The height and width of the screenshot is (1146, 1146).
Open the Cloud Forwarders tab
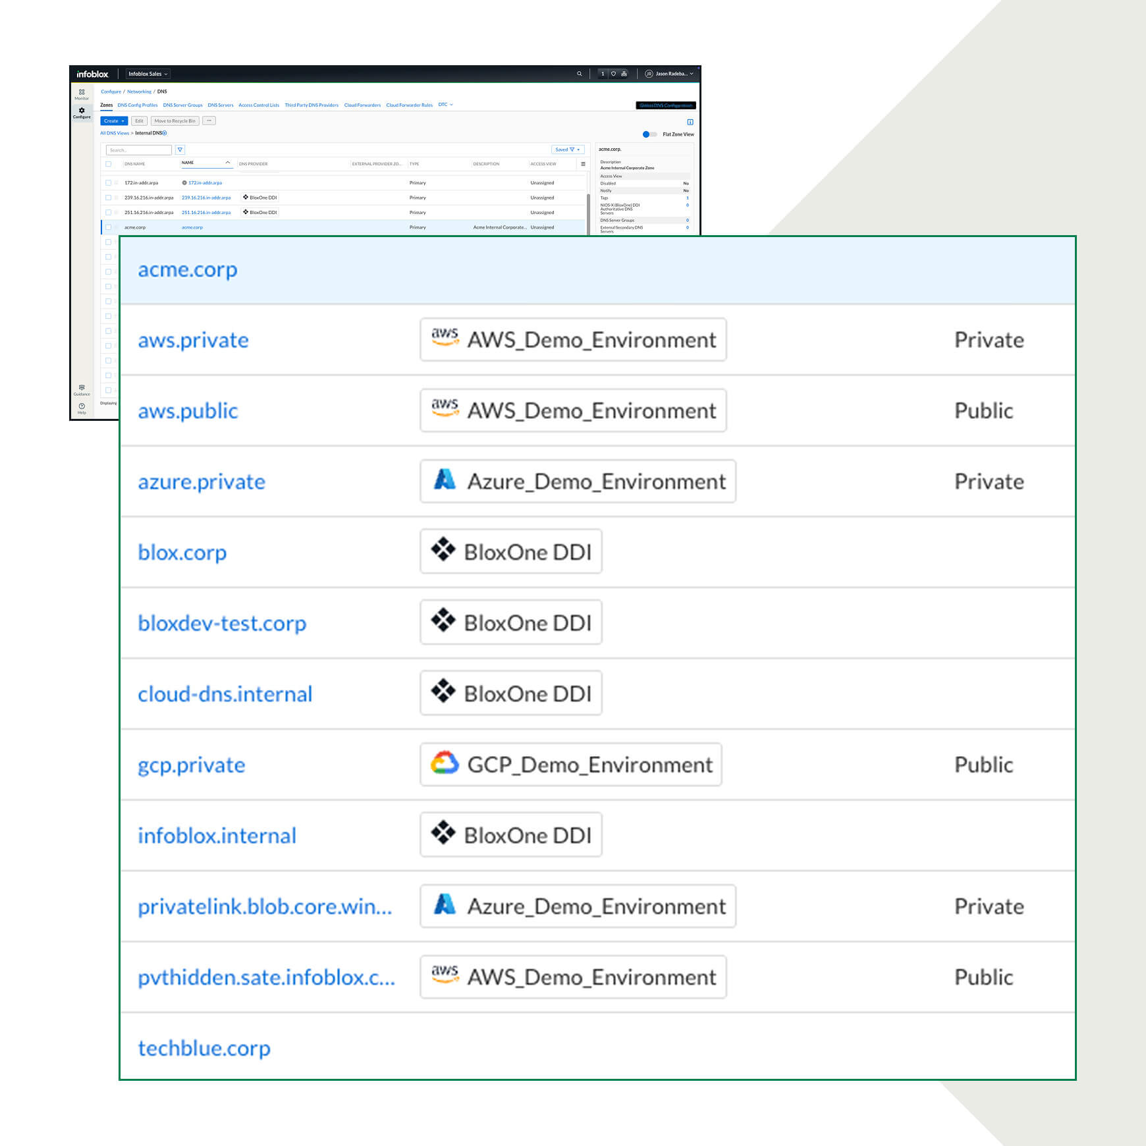pos(362,105)
